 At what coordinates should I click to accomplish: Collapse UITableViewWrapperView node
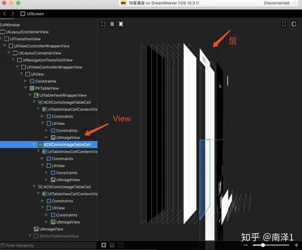pyautogui.click(x=30, y=95)
